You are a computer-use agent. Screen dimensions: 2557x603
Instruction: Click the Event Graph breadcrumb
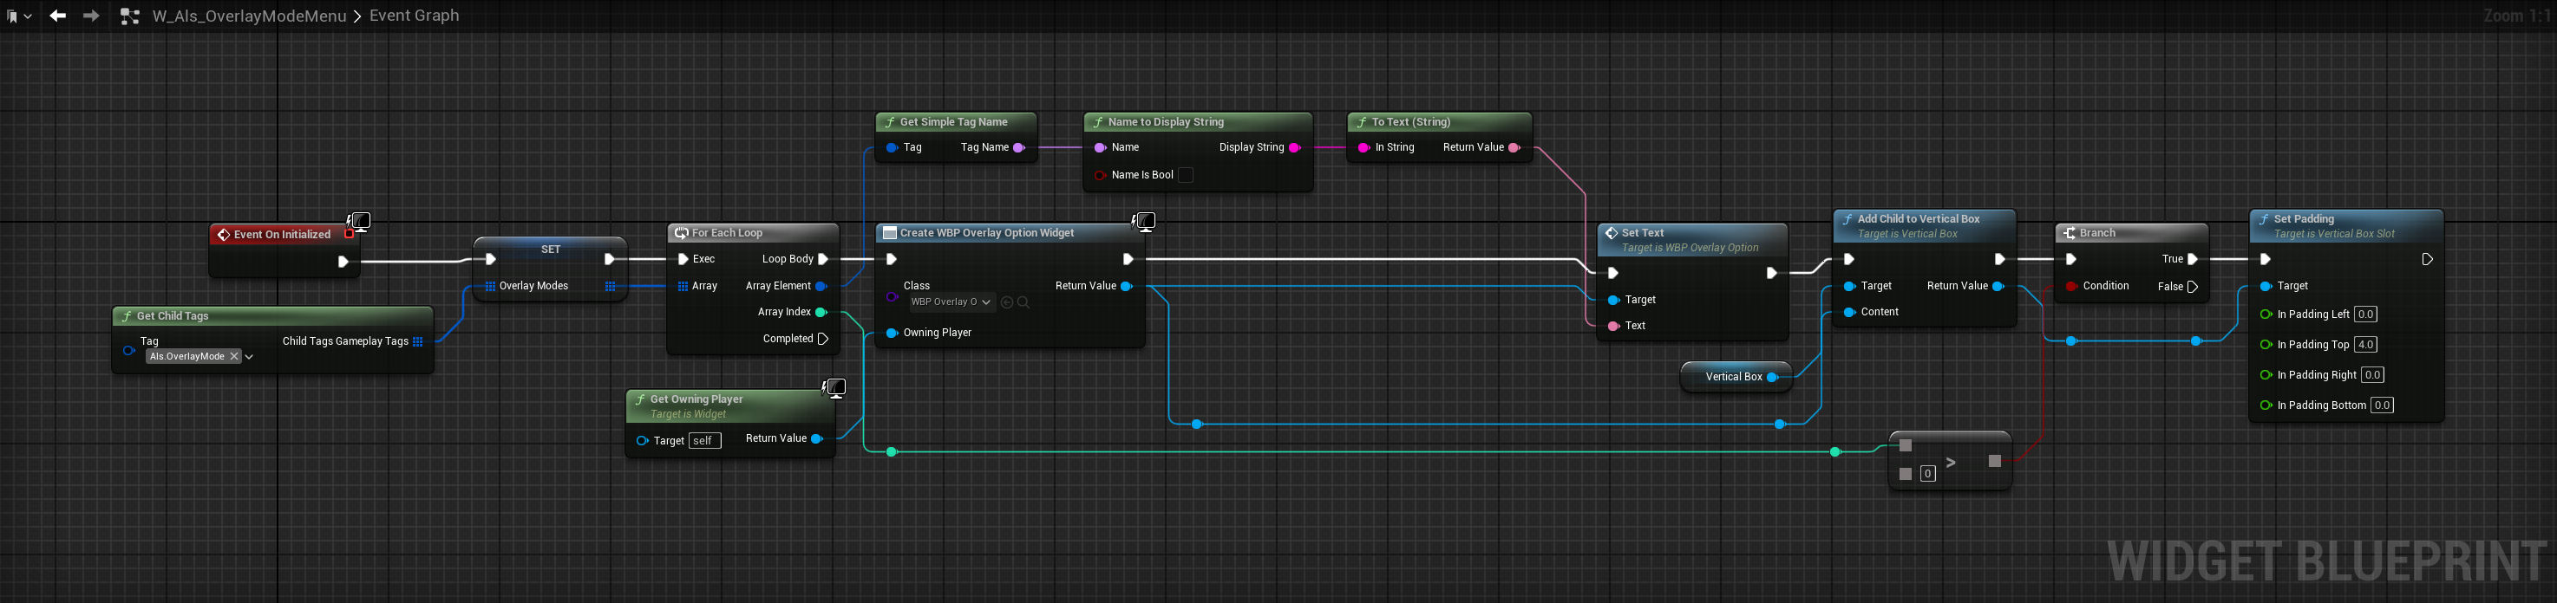(414, 16)
